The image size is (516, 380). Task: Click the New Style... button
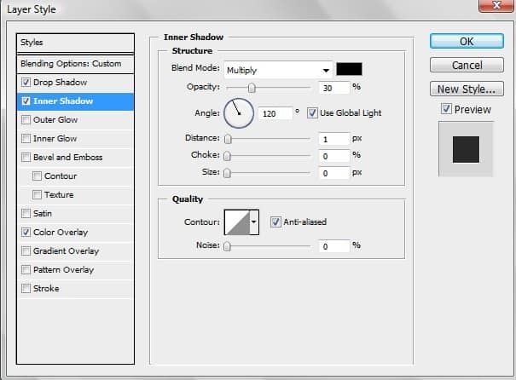tap(467, 89)
